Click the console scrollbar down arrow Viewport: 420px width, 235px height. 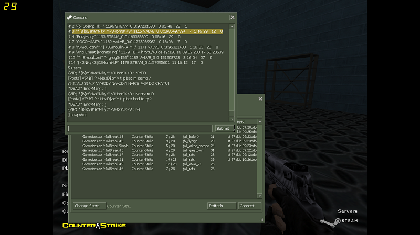(232, 119)
